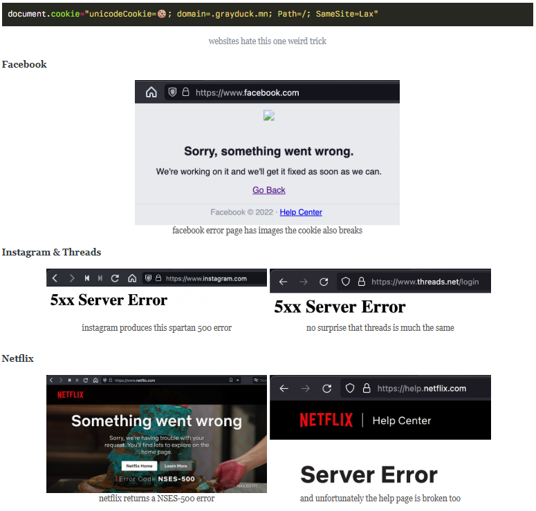Click https://www.facebook.com address field

[x=282, y=92]
